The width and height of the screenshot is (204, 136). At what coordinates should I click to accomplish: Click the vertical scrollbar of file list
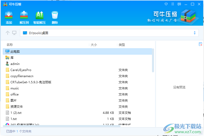153,60
